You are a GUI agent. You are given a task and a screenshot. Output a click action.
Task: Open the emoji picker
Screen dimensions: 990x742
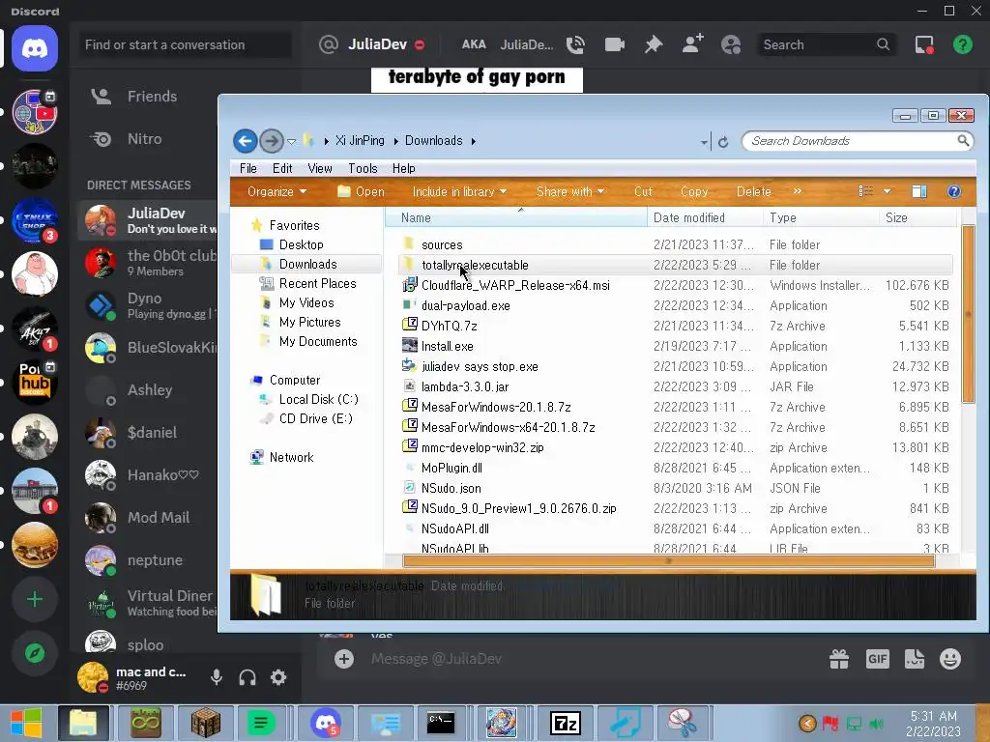click(x=950, y=659)
